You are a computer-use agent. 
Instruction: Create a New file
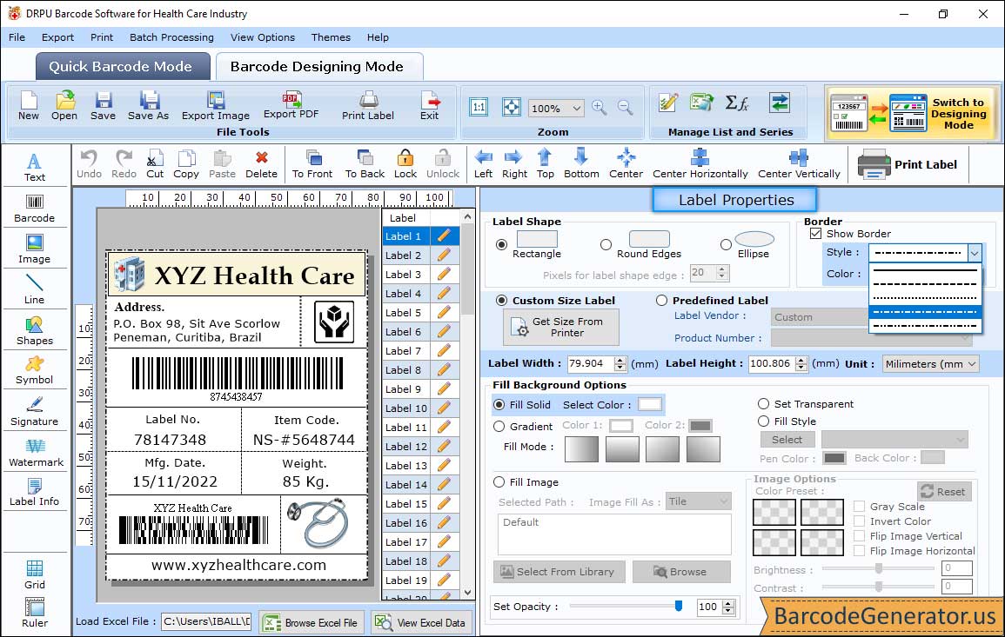pos(28,106)
